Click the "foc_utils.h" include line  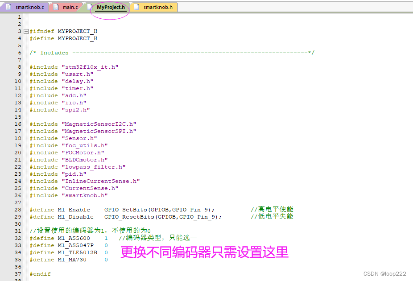(x=69, y=145)
